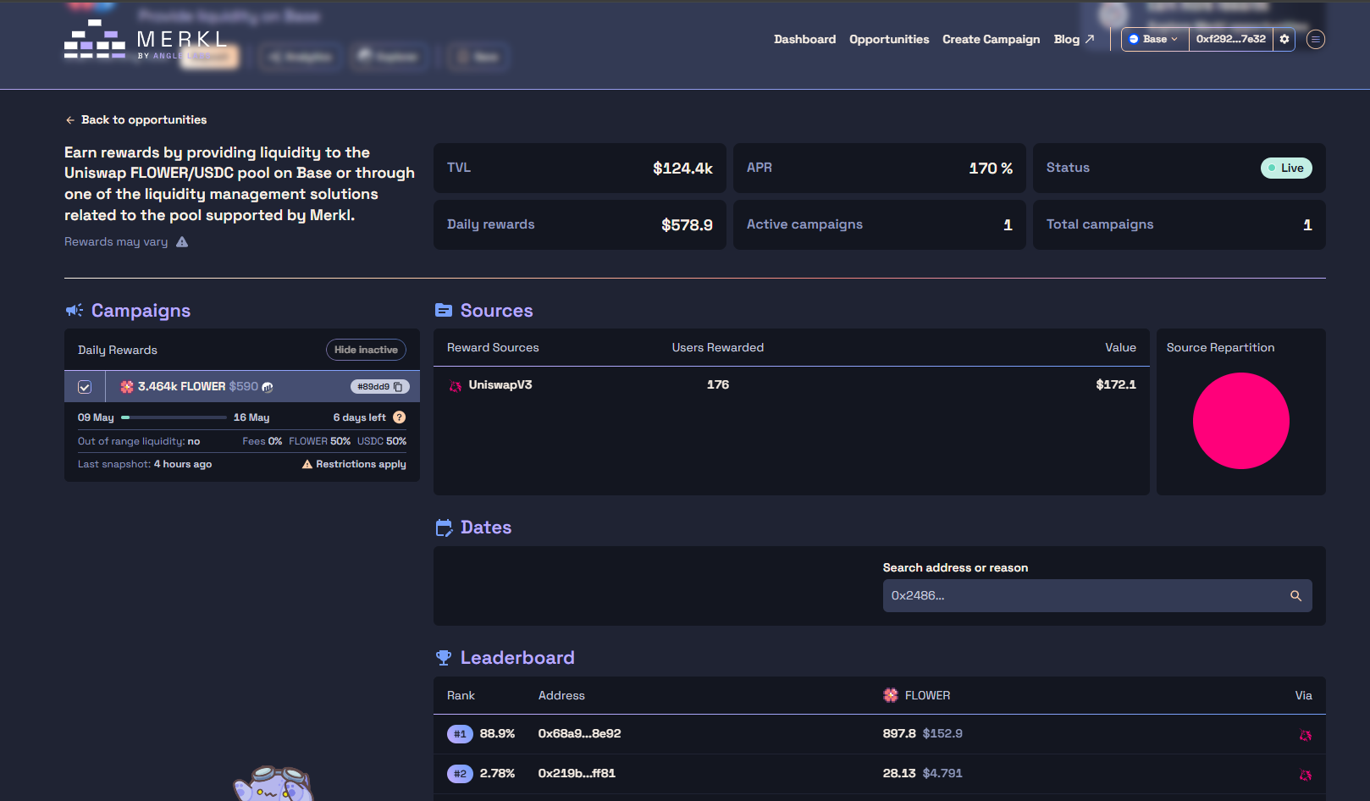Click the #1 rank badge
The width and height of the screenshot is (1370, 801).
click(460, 734)
